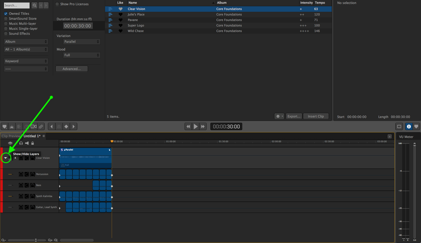Sort by Name column header
Image resolution: width=421 pixels, height=243 pixels.
point(172,3)
